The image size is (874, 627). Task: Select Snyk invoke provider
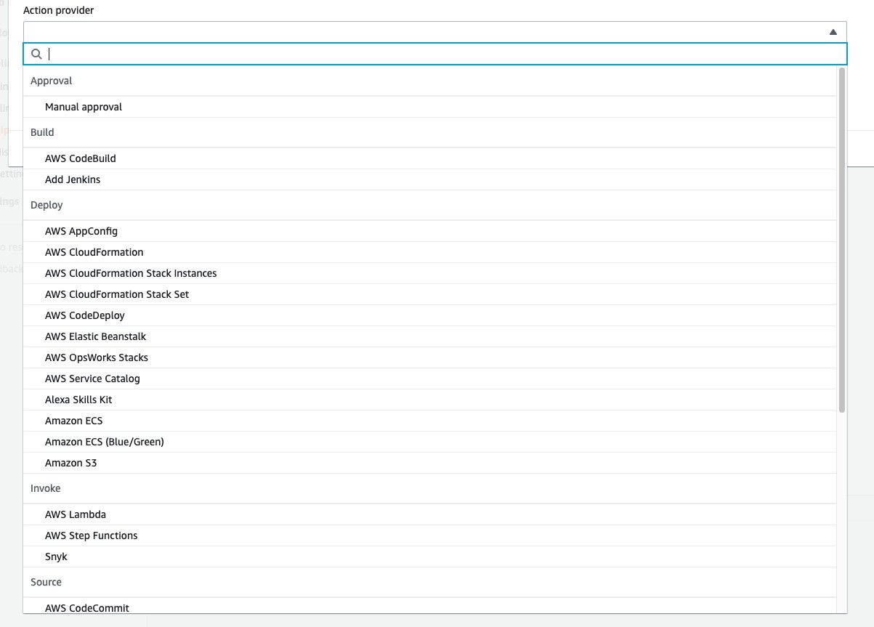pos(430,557)
